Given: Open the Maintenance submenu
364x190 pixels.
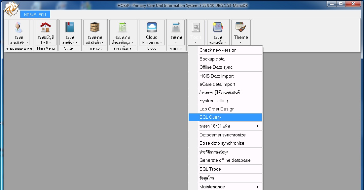Looking at the screenshot, I should tap(225, 187).
